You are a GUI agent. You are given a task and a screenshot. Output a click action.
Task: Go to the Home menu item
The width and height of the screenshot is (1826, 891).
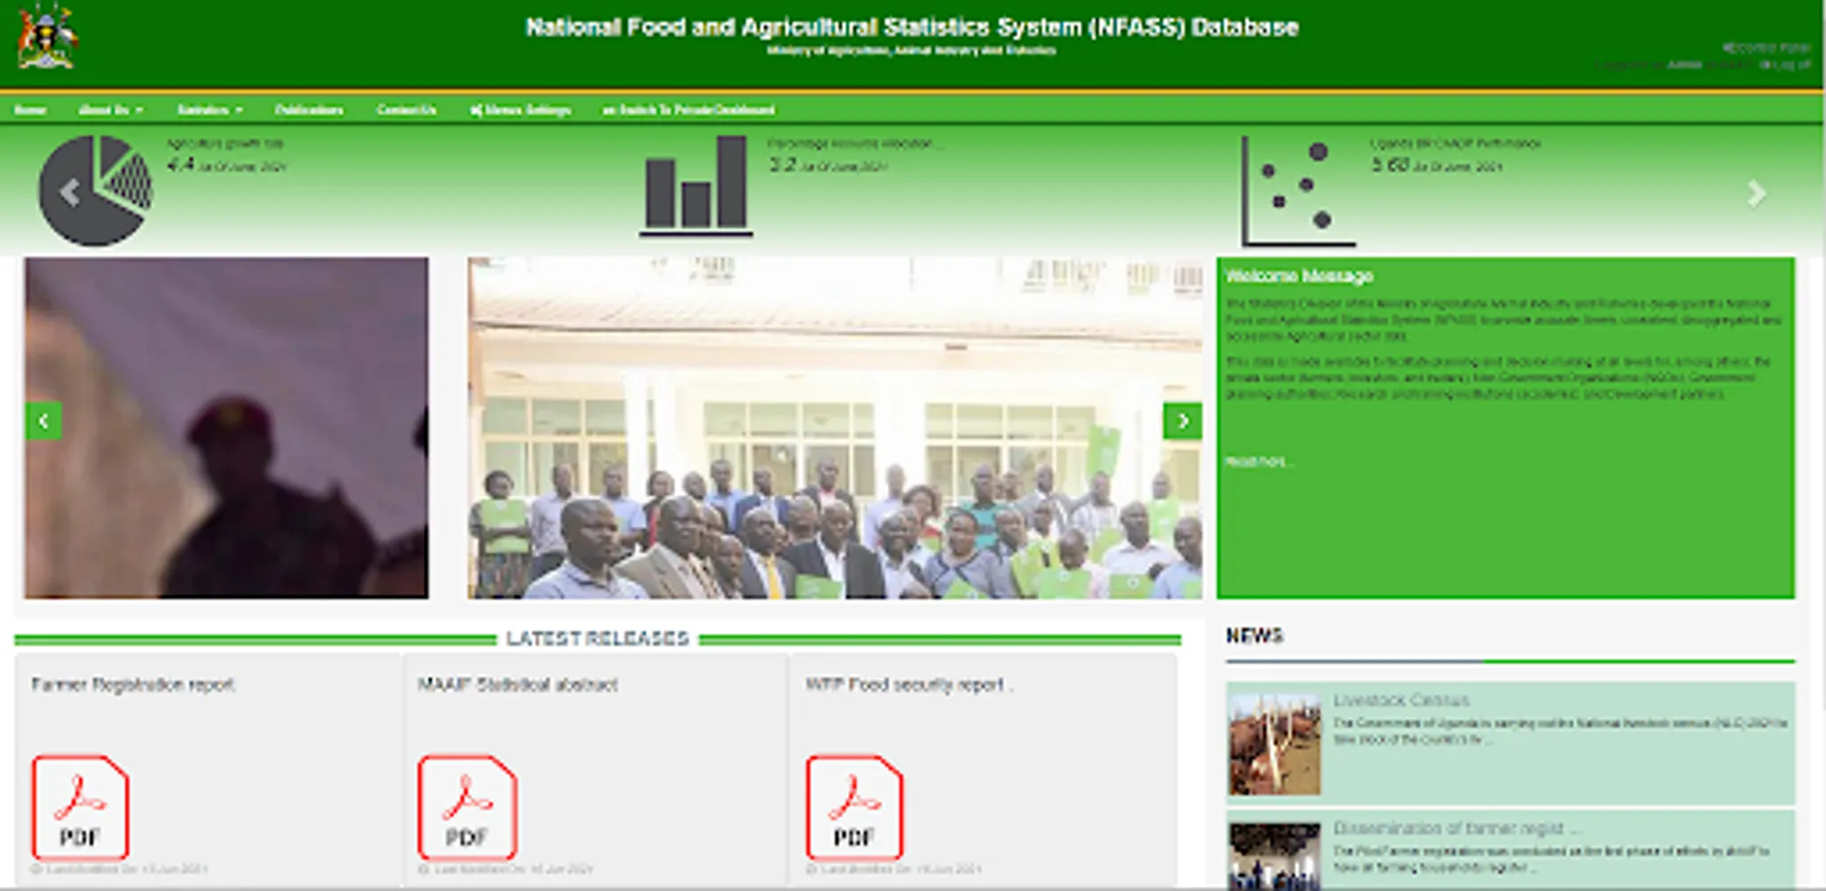31,110
